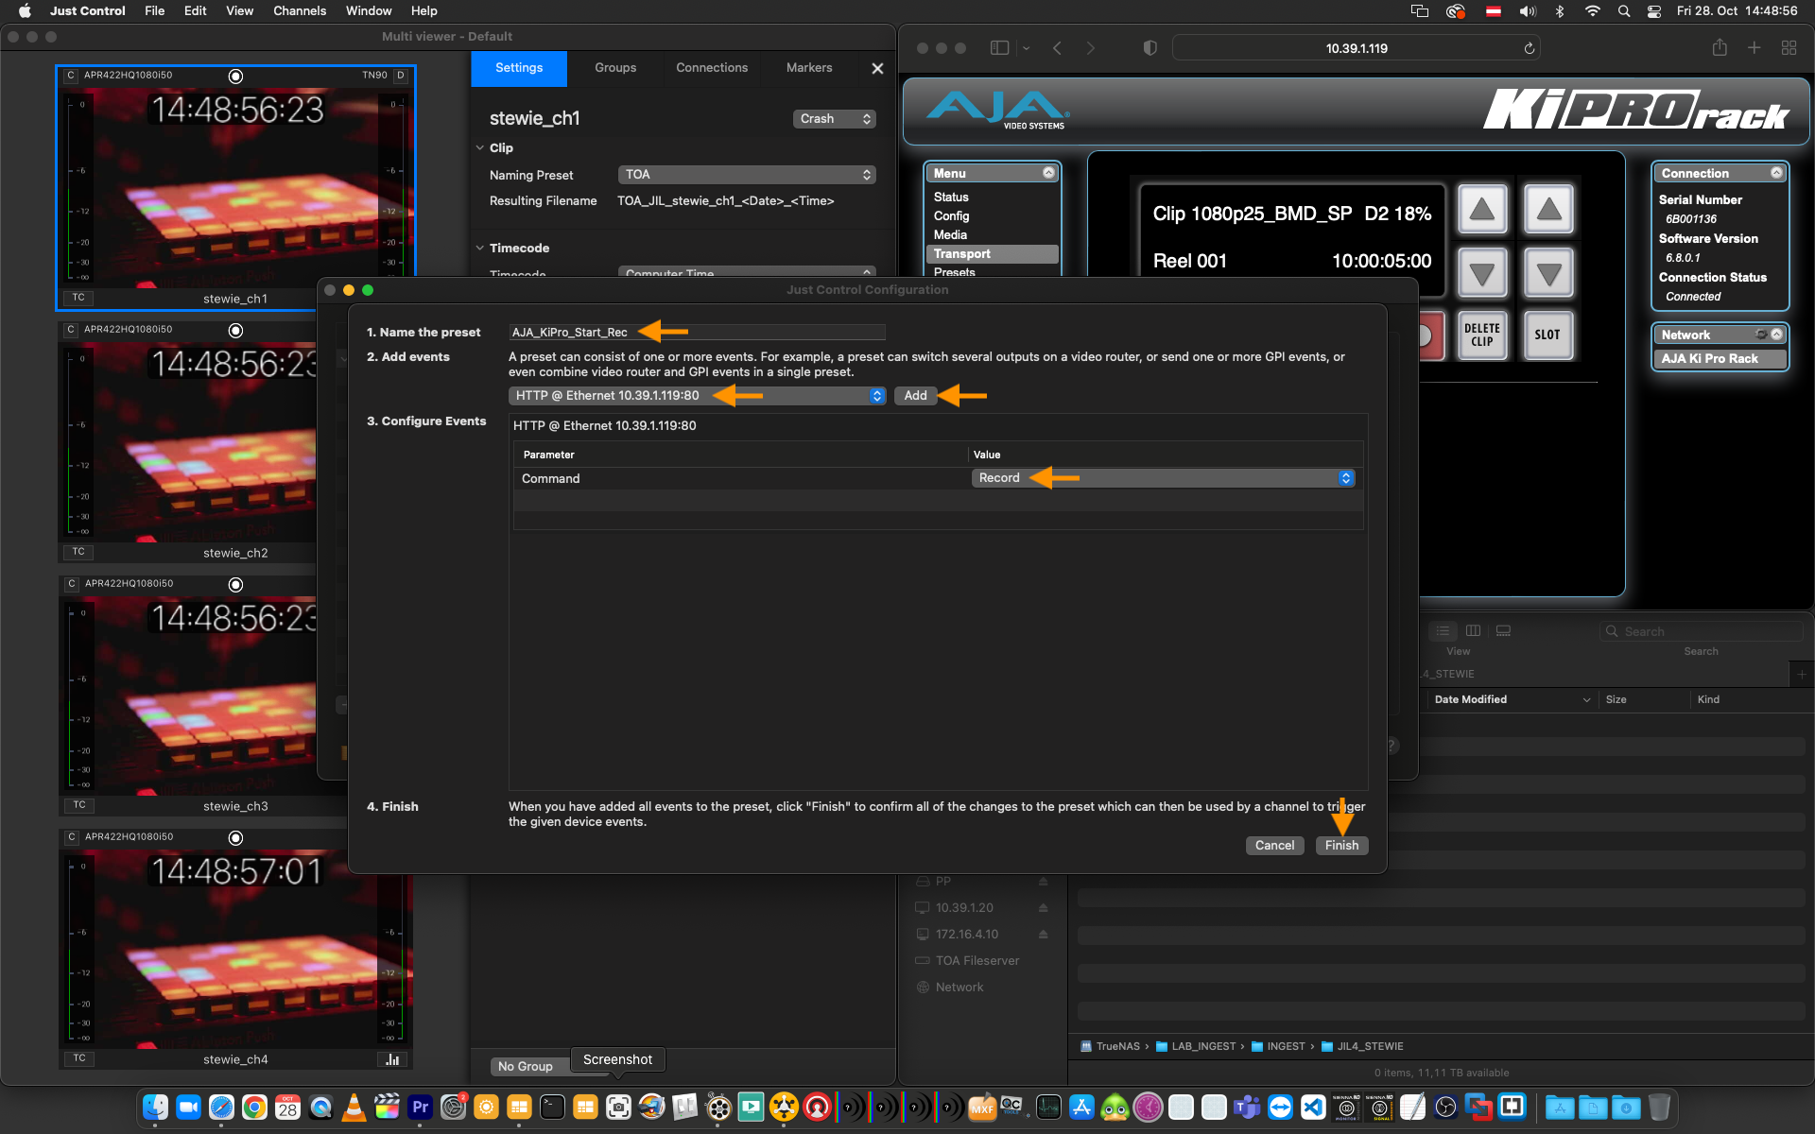Toggle the TC button under stewie_ch4
1815x1134 pixels.
pos(78,1058)
